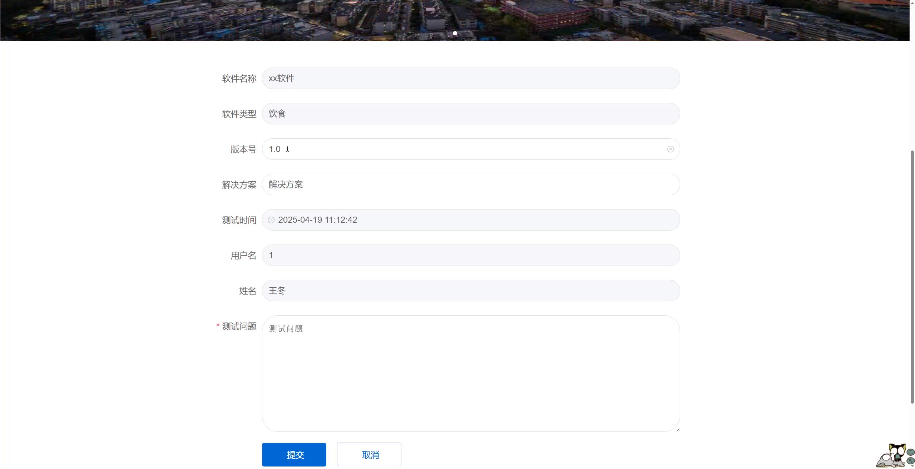Cancel the form with the 取消 button
Image resolution: width=915 pixels, height=469 pixels.
click(x=369, y=455)
